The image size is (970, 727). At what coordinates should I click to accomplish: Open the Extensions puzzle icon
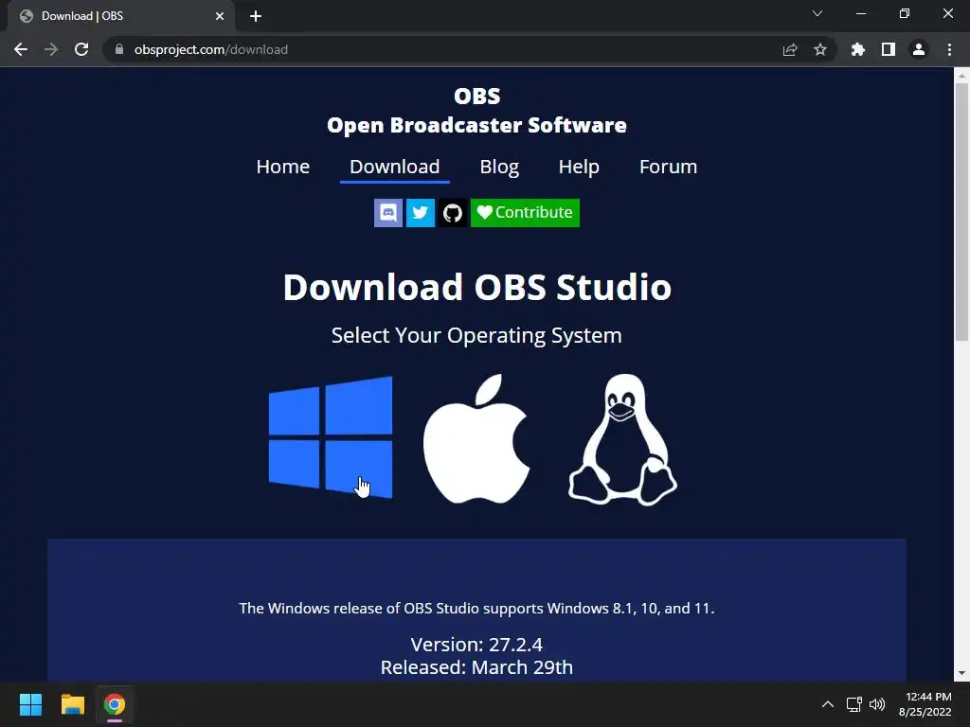pyautogui.click(x=858, y=49)
